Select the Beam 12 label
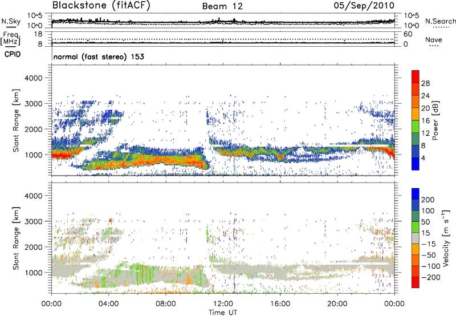Viewport: 456px width, 316px height. (x=222, y=6)
